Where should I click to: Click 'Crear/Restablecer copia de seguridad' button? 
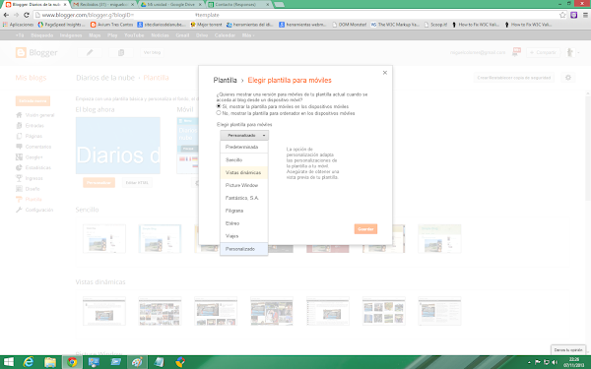(514, 78)
